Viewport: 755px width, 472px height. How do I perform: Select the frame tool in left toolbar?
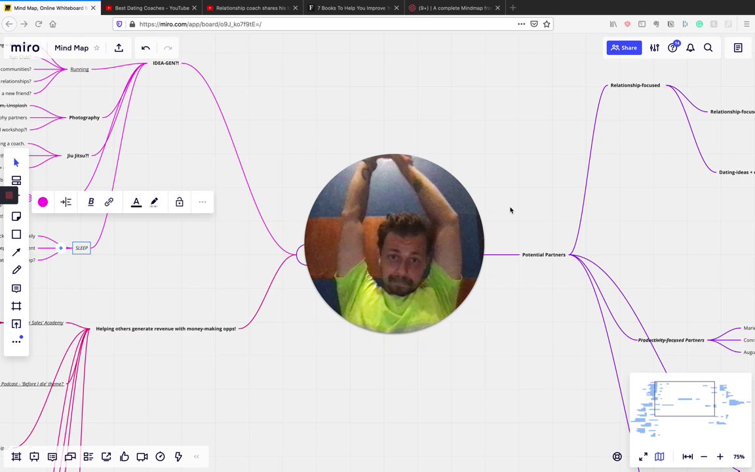[x=16, y=306]
